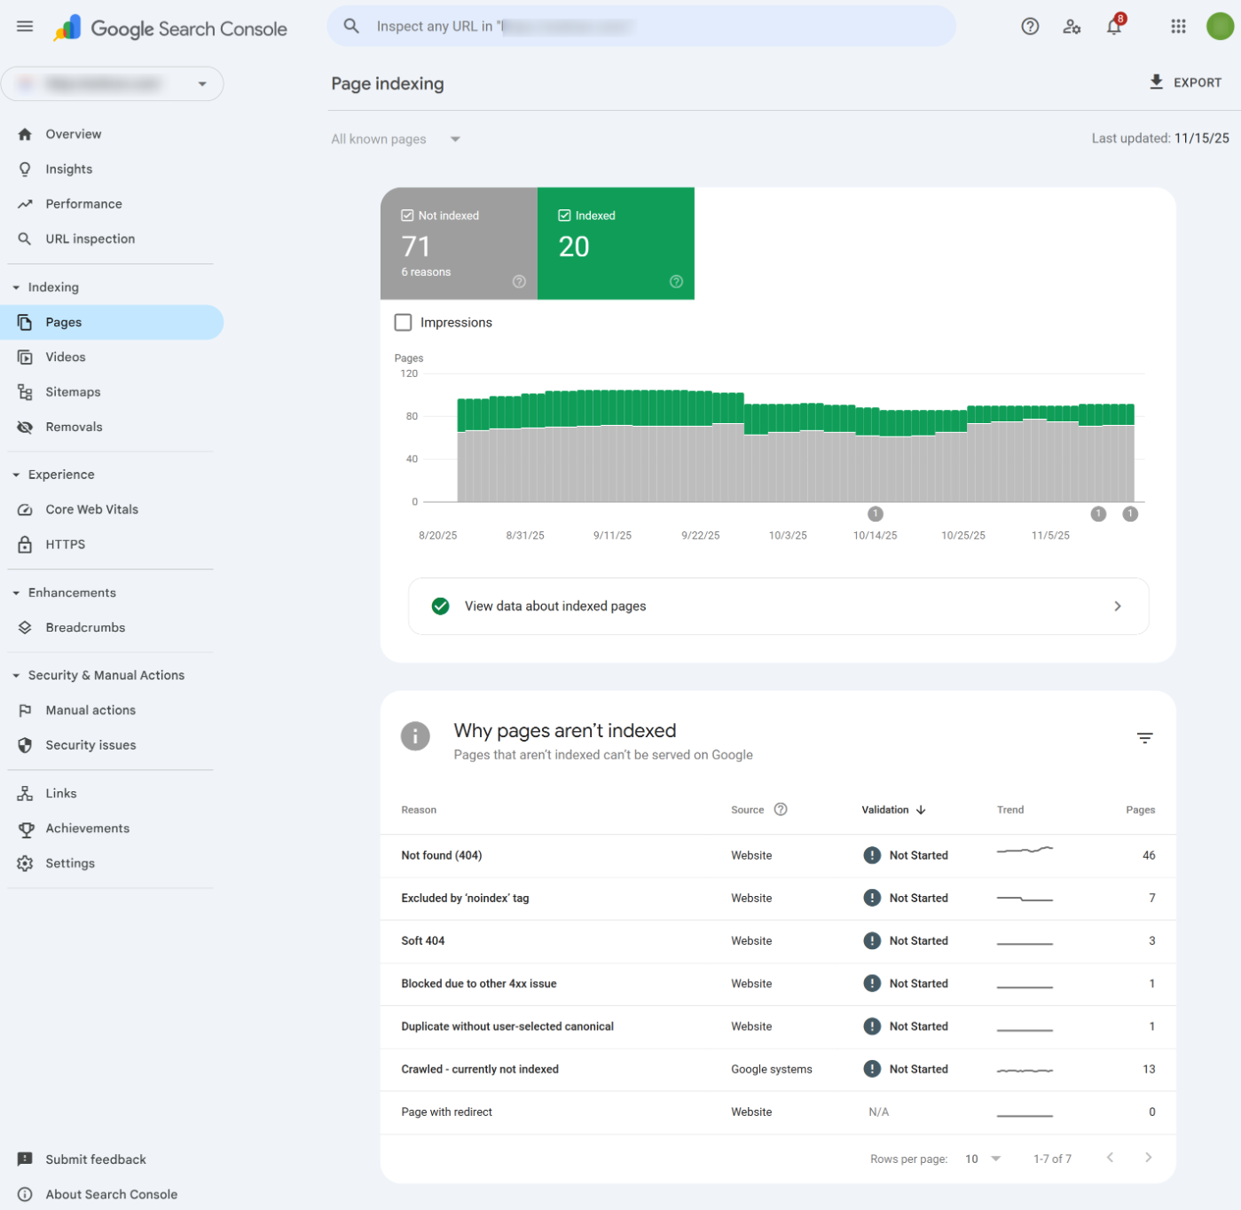
Task: Collapse the Security & Manual Actions section
Action: pyautogui.click(x=15, y=675)
